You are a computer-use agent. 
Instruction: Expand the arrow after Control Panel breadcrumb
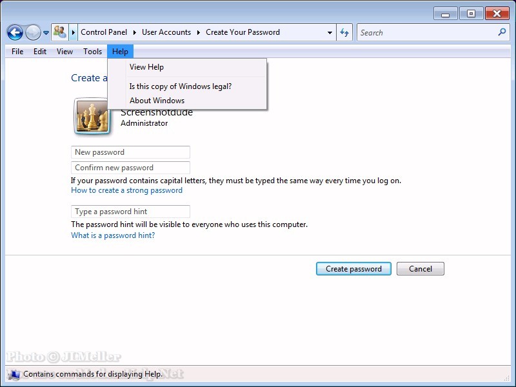(134, 32)
